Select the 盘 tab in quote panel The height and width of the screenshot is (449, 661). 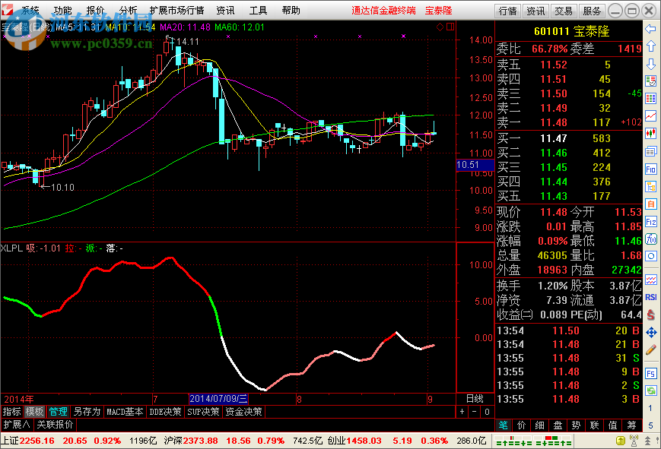558,425
